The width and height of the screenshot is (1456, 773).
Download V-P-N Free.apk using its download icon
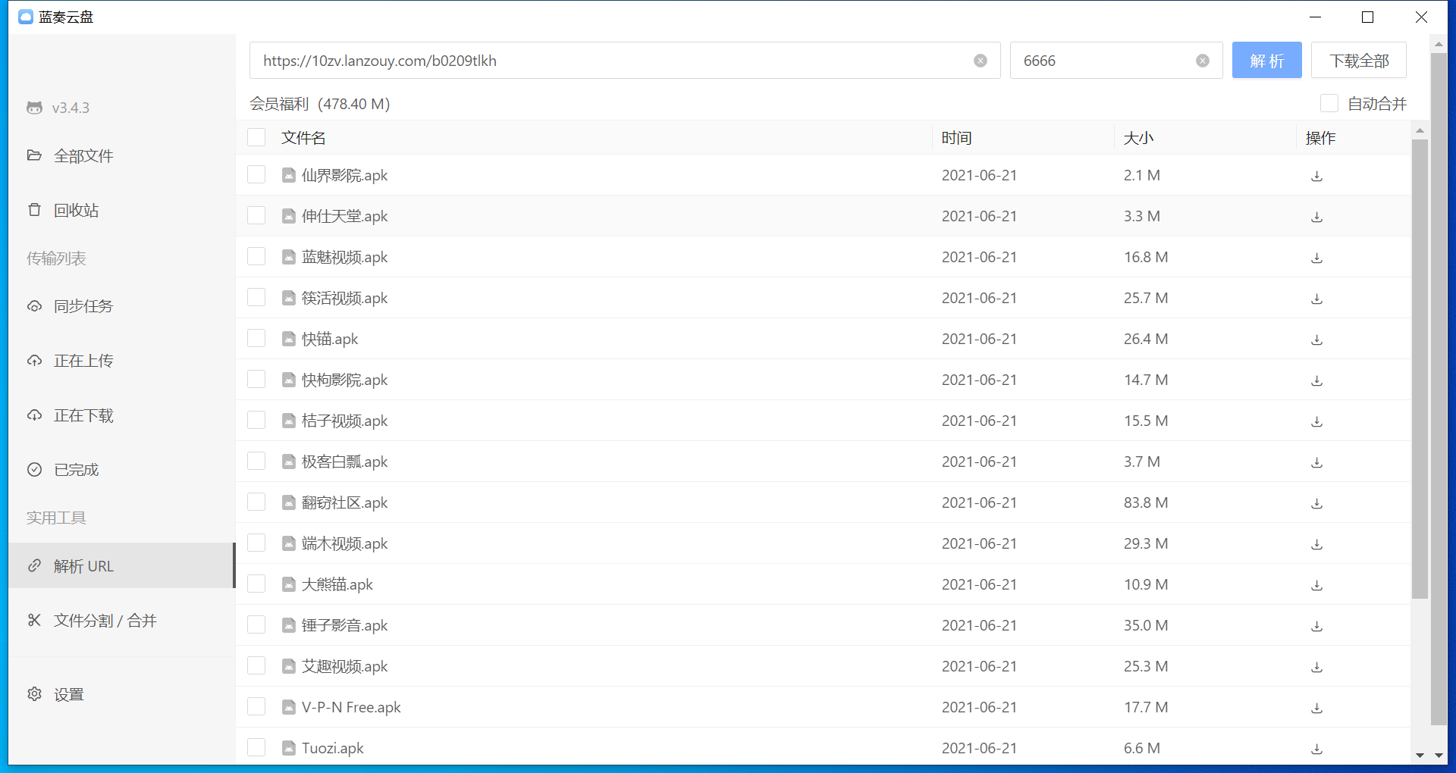[1317, 708]
